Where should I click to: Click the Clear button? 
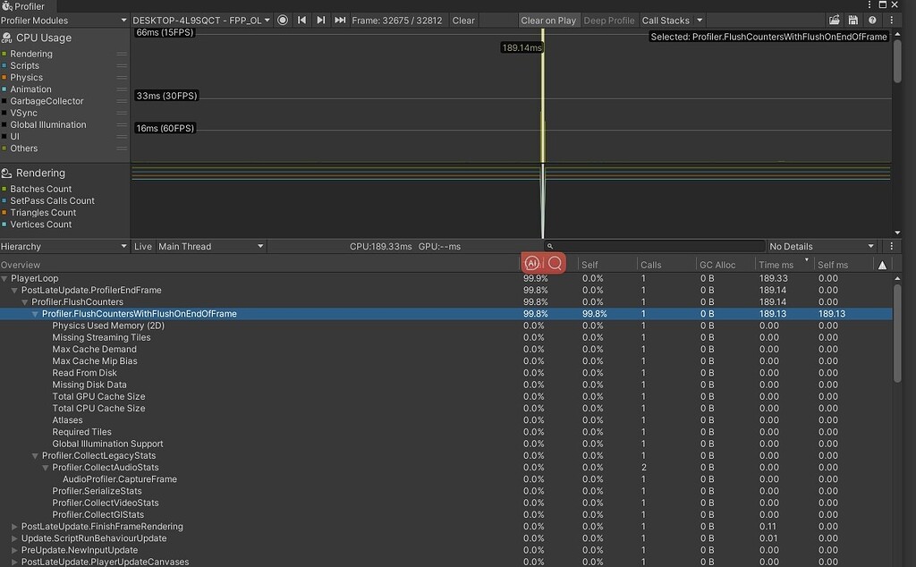point(463,20)
